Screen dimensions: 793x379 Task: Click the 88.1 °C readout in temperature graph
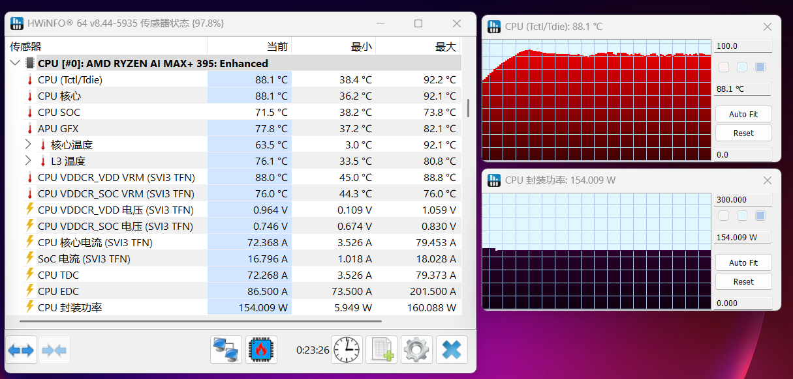(743, 89)
